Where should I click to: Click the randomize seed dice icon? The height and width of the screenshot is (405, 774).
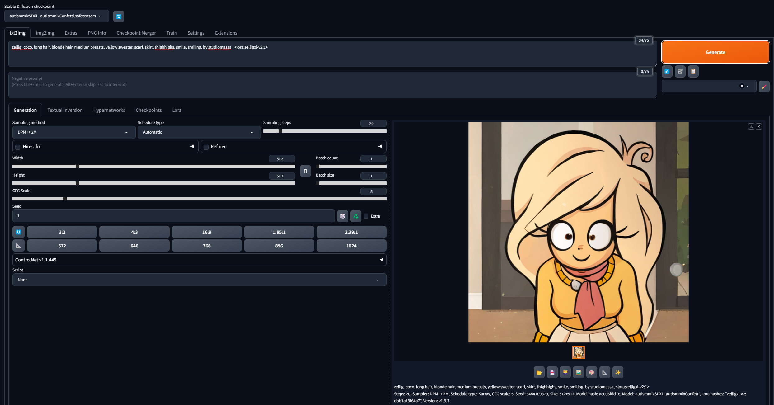[342, 216]
